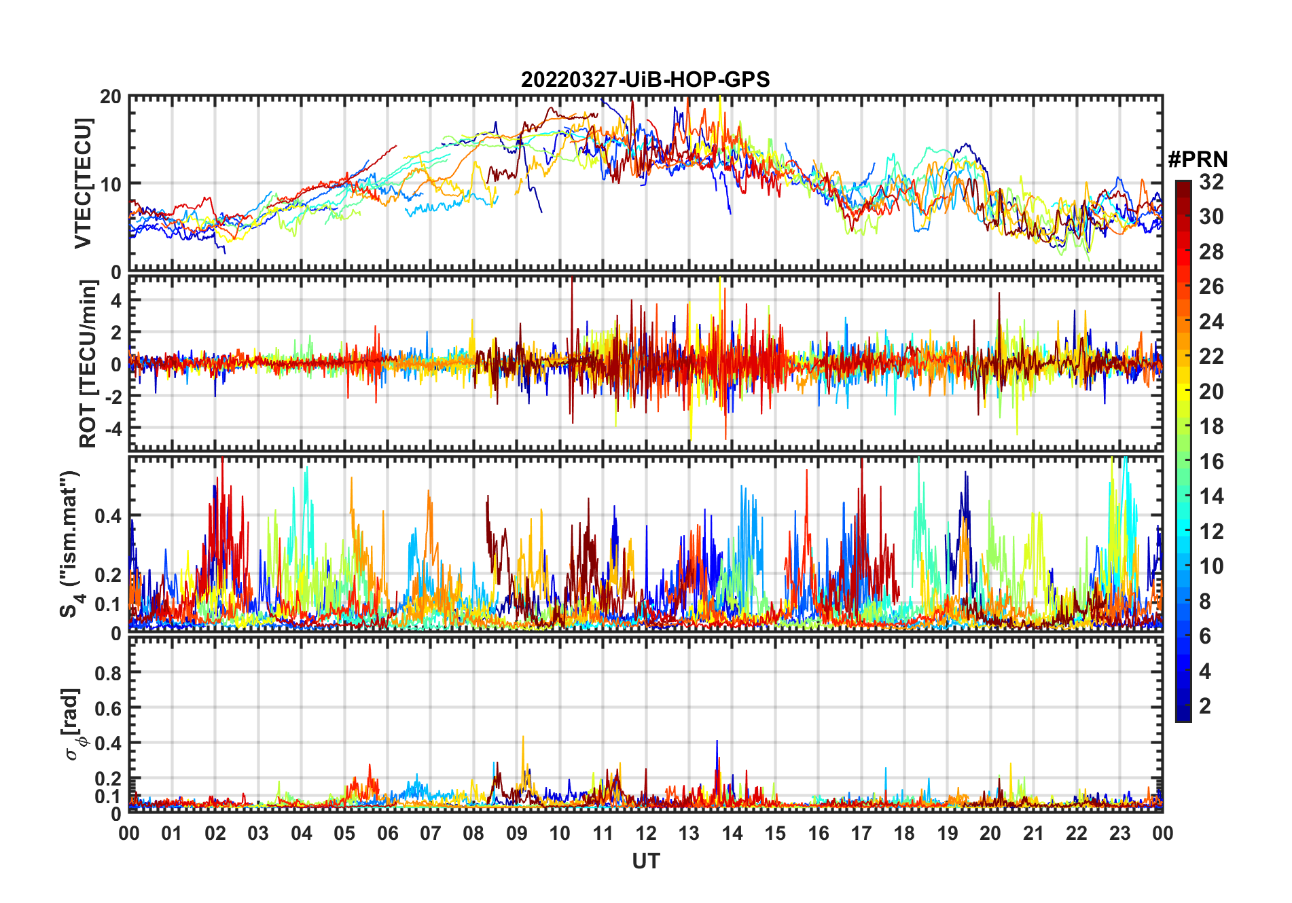Click dark red near colorbar value 32
1292x903 pixels.
(1183, 185)
